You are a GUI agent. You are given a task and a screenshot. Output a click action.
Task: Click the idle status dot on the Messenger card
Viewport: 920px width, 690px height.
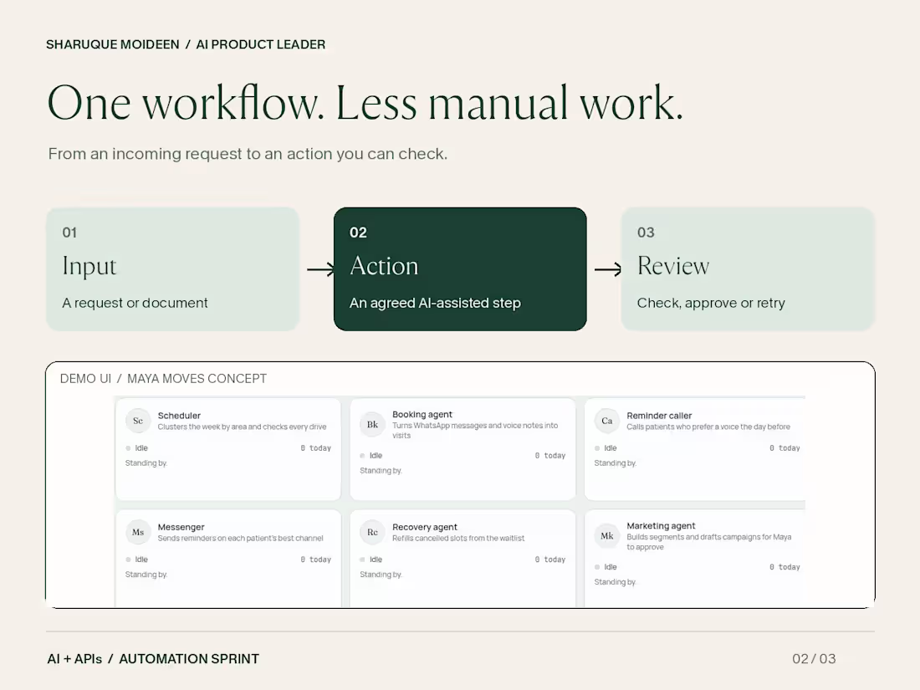pyautogui.click(x=128, y=560)
